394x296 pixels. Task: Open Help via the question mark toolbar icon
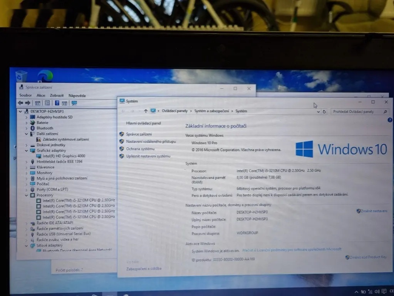[56, 103]
